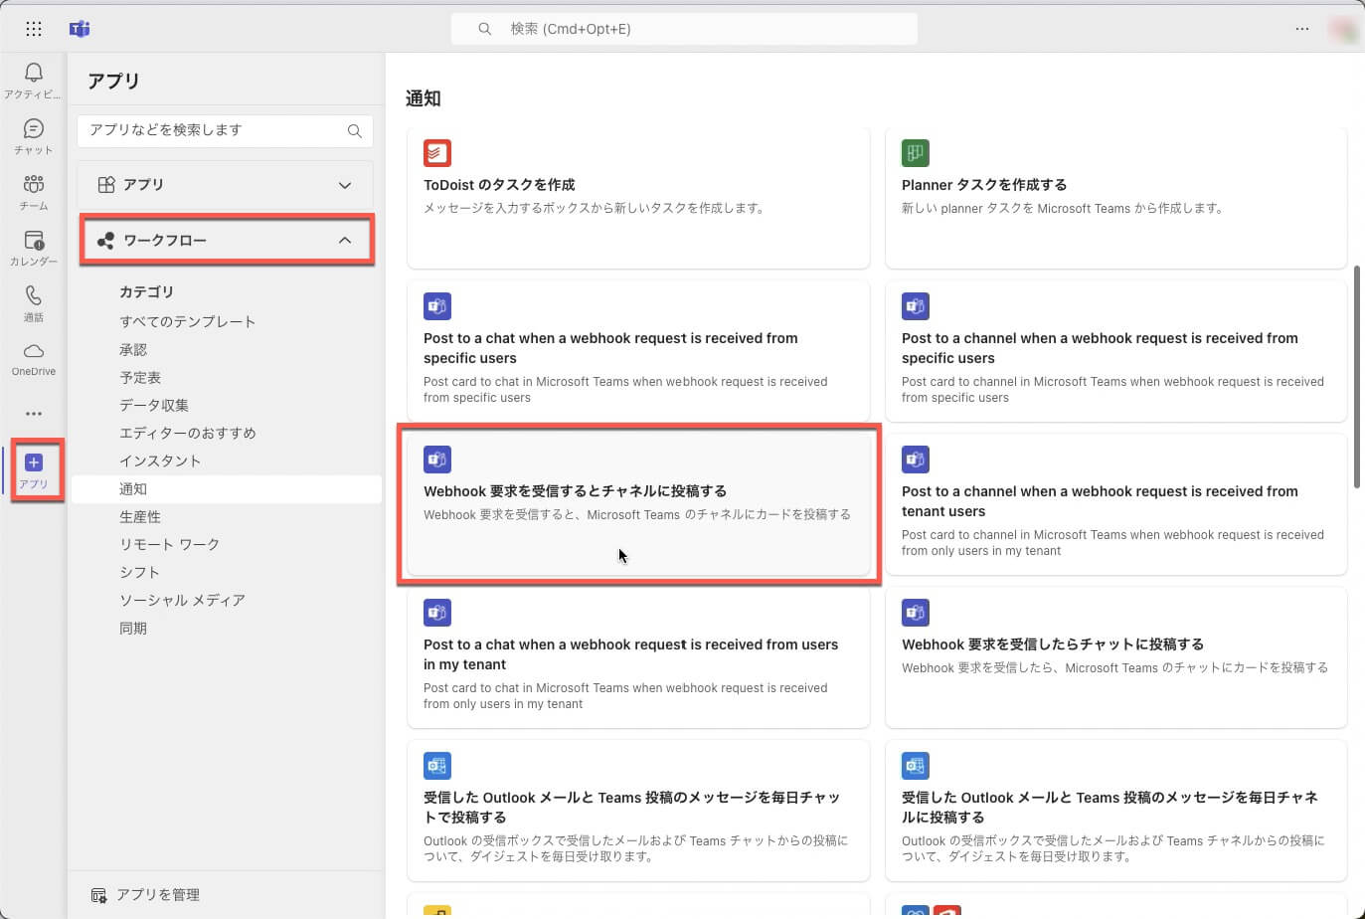
Task: Click Teams icon on 'Post to a chat… users in my tenant' card
Action: tap(437, 613)
